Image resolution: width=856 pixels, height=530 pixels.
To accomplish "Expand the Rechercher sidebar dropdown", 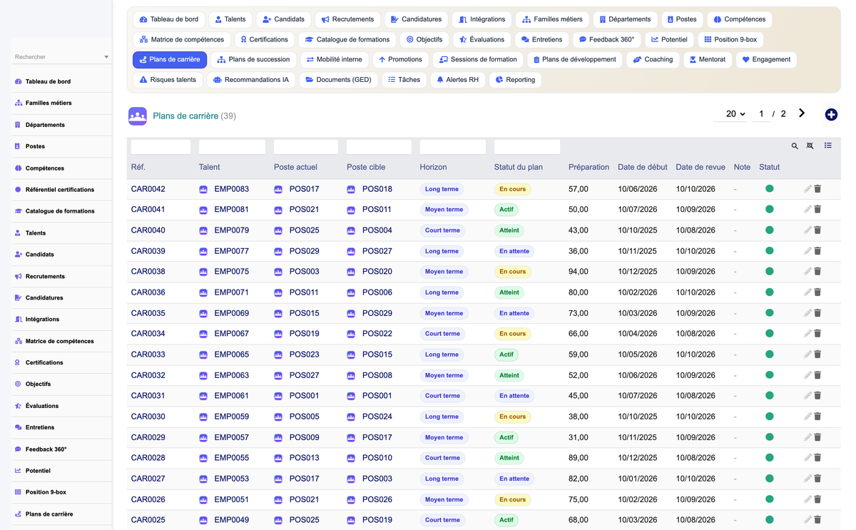I will [x=106, y=57].
